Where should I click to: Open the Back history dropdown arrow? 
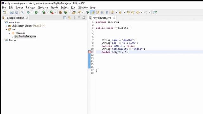(142, 12)
